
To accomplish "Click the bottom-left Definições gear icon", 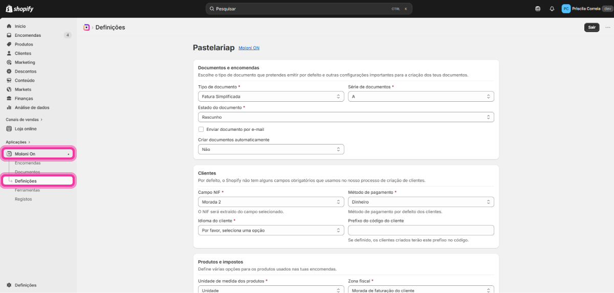I will 9,285.
